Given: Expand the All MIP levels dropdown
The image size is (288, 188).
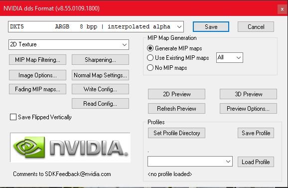Looking at the screenshot, I should click(230, 58).
